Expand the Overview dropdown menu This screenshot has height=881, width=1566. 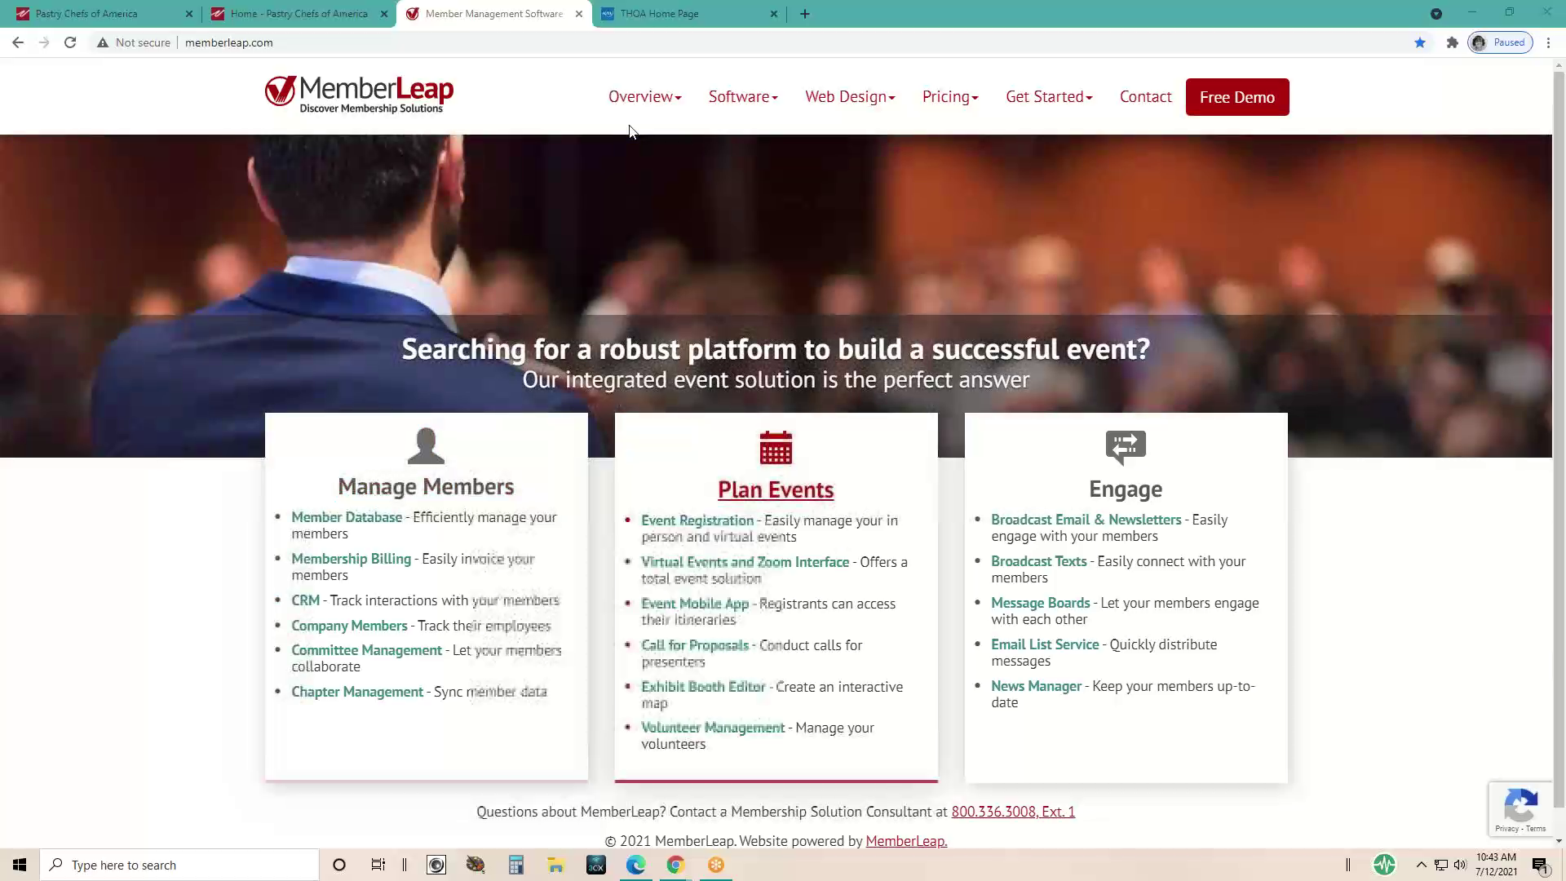644,97
